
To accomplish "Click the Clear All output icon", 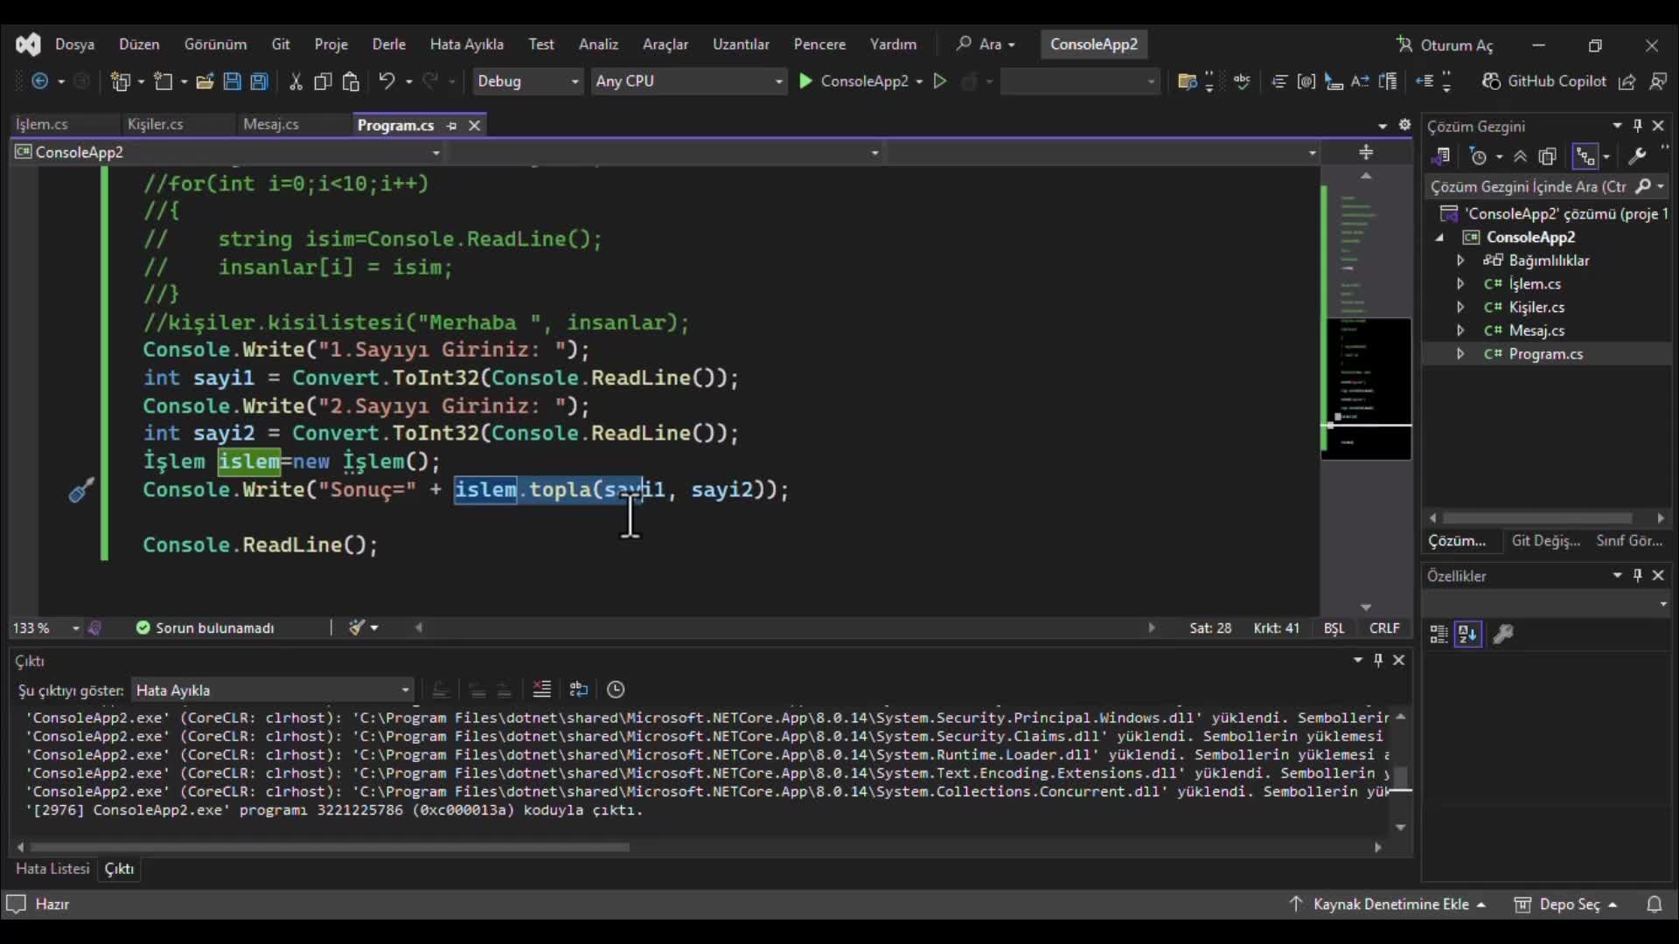I will coord(542,690).
